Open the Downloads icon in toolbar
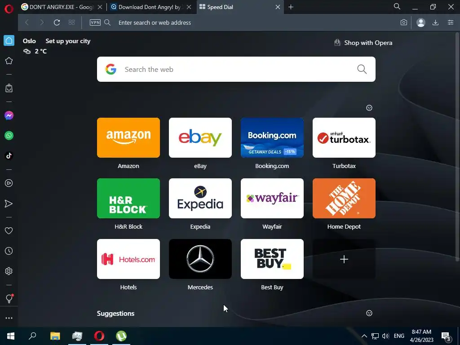Viewport: 460px width, 345px height. point(435,22)
